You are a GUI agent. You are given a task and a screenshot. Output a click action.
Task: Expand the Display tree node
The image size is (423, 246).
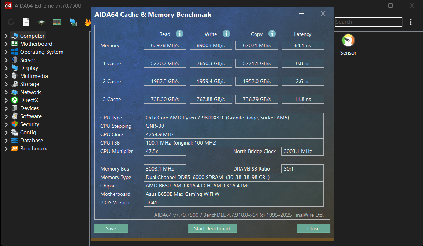(6, 68)
